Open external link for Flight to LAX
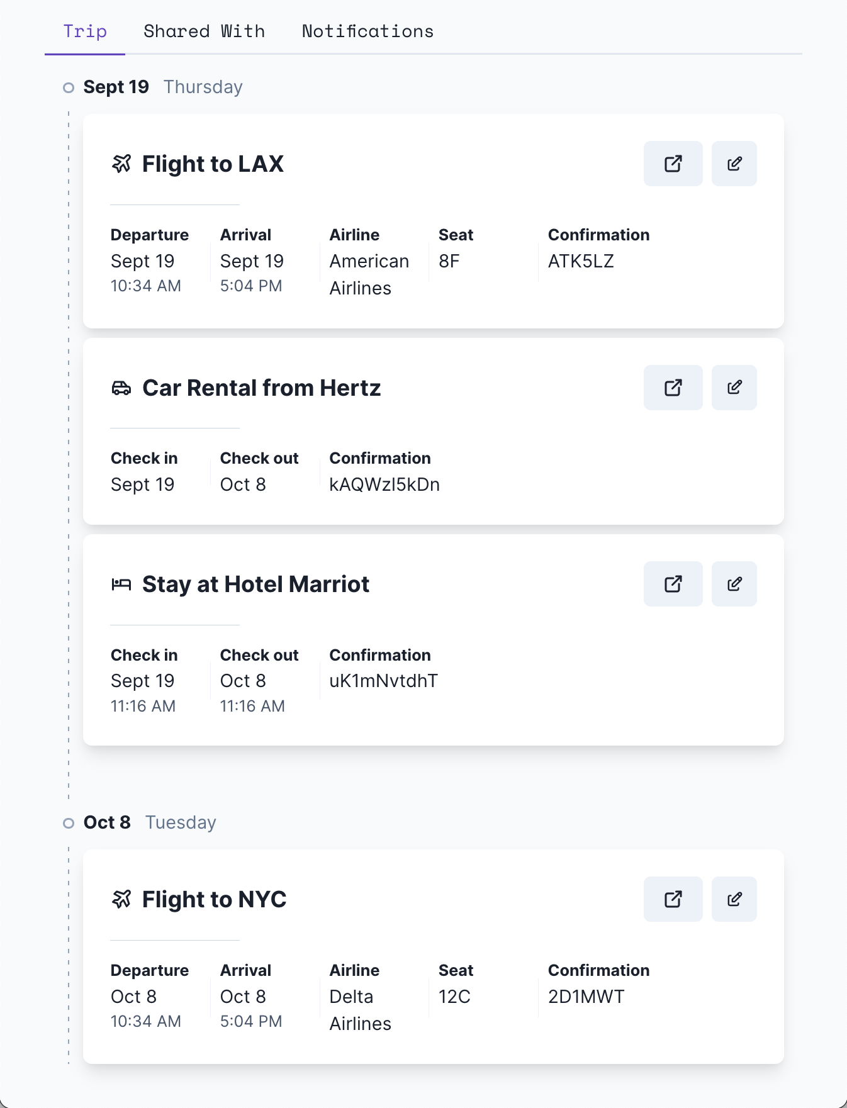This screenshot has width=847, height=1108. click(x=673, y=164)
